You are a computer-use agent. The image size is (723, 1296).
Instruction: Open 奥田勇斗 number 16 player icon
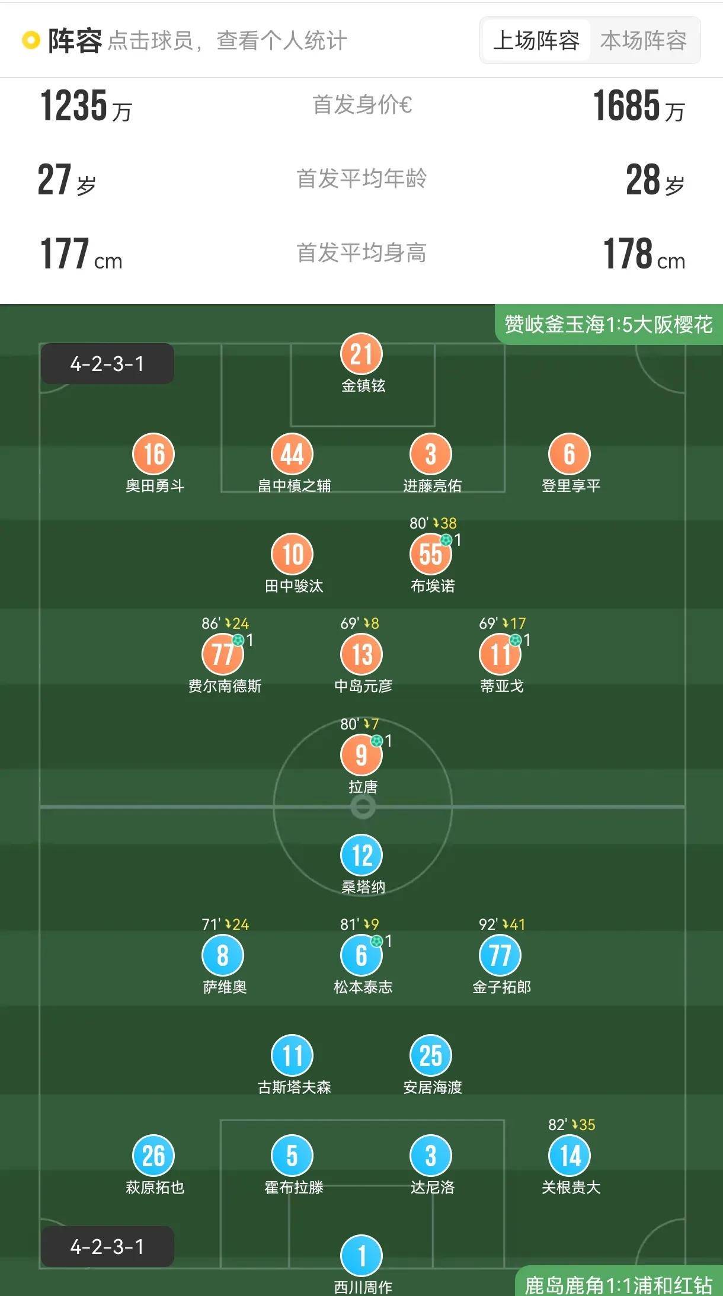click(153, 455)
